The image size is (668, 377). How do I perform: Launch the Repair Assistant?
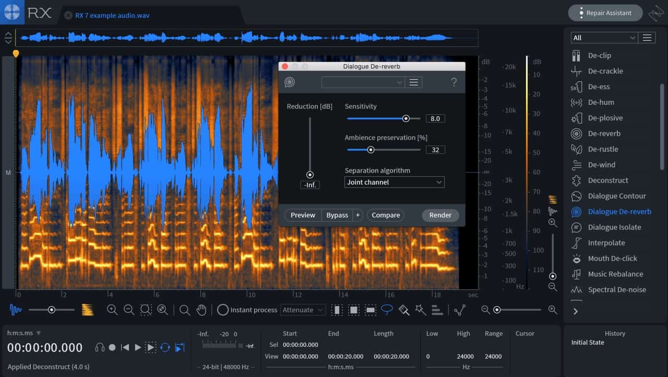coord(605,13)
